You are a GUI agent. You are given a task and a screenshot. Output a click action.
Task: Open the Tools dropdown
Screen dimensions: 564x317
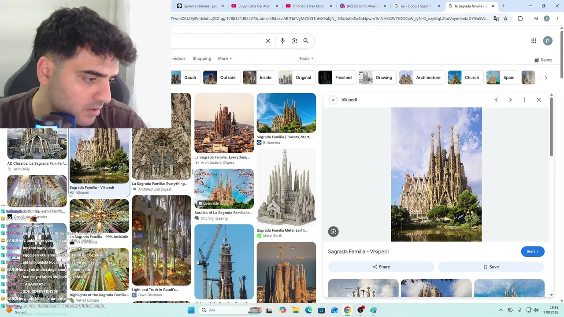pyautogui.click(x=306, y=59)
